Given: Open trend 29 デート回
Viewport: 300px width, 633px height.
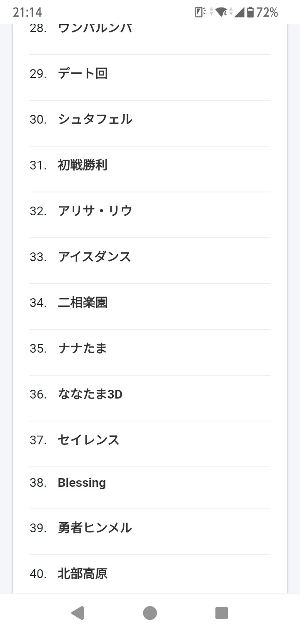Looking at the screenshot, I should point(82,74).
